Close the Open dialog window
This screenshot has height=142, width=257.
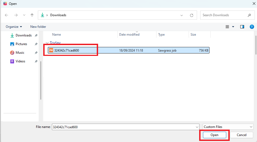click(x=254, y=4)
